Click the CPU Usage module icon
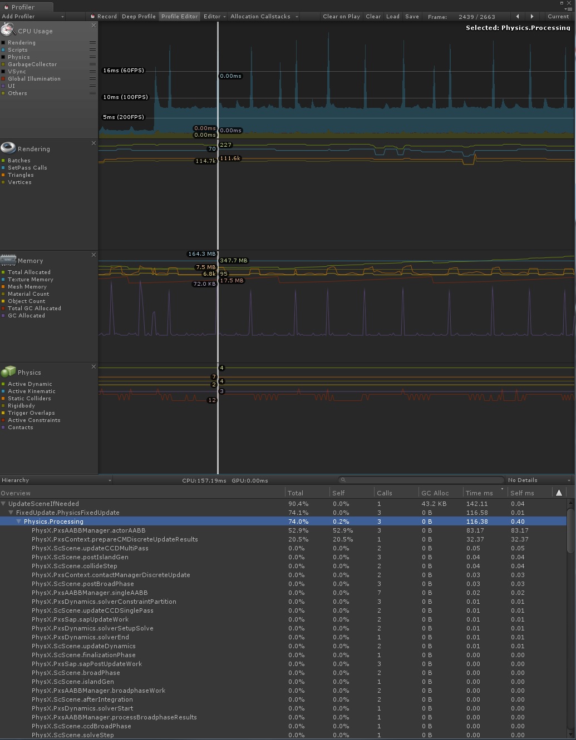576x740 pixels. [7, 29]
